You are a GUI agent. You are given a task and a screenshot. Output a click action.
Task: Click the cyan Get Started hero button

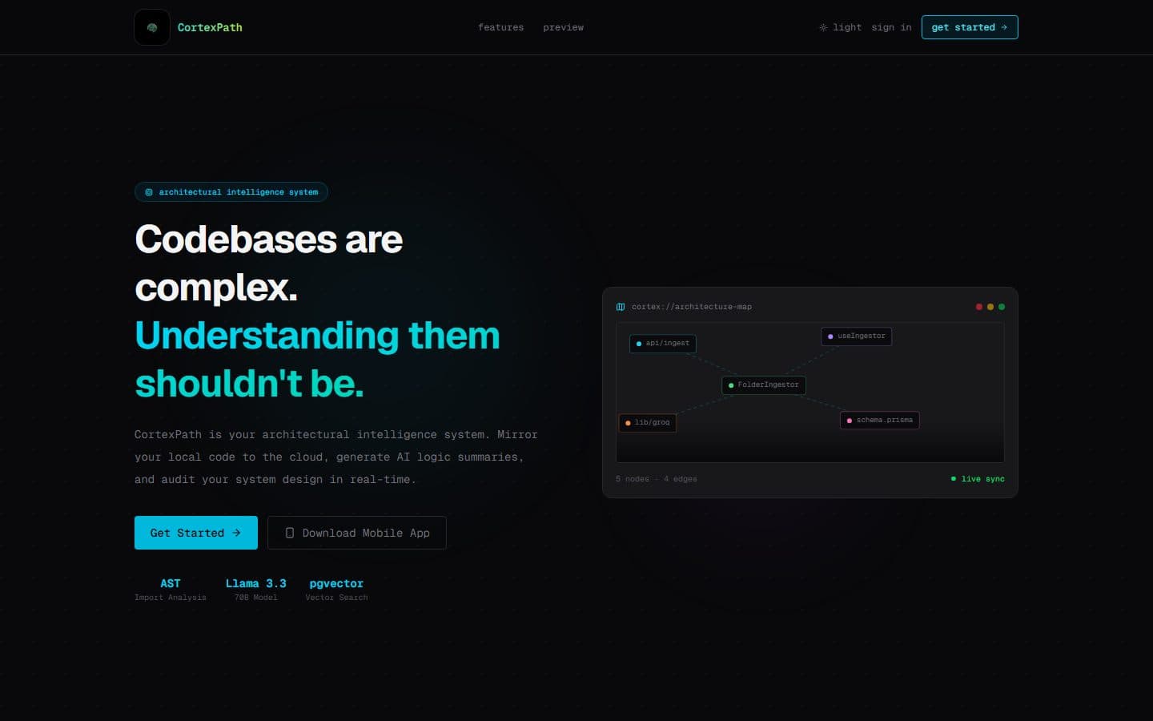(x=196, y=533)
